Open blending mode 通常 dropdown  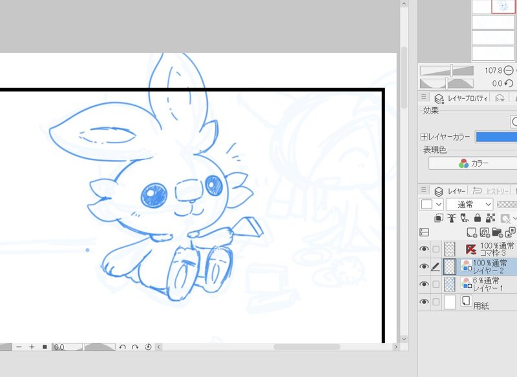(x=470, y=205)
